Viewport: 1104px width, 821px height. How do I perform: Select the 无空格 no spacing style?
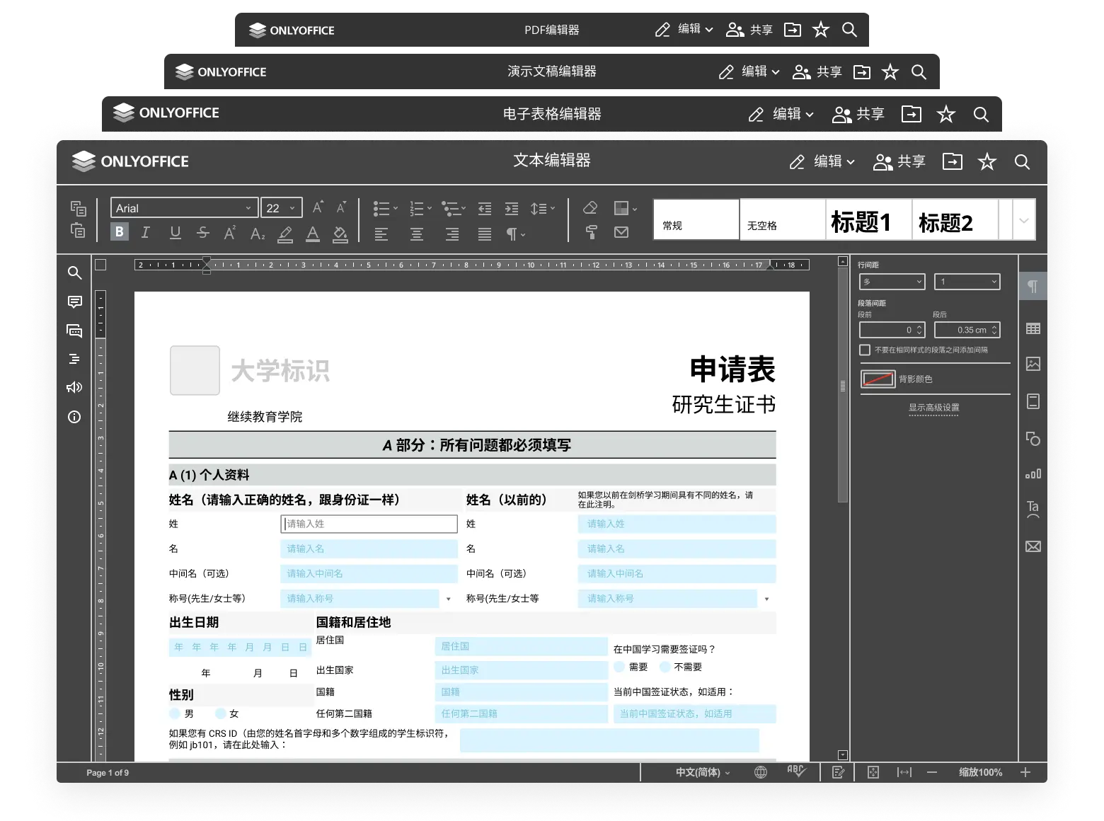783,219
